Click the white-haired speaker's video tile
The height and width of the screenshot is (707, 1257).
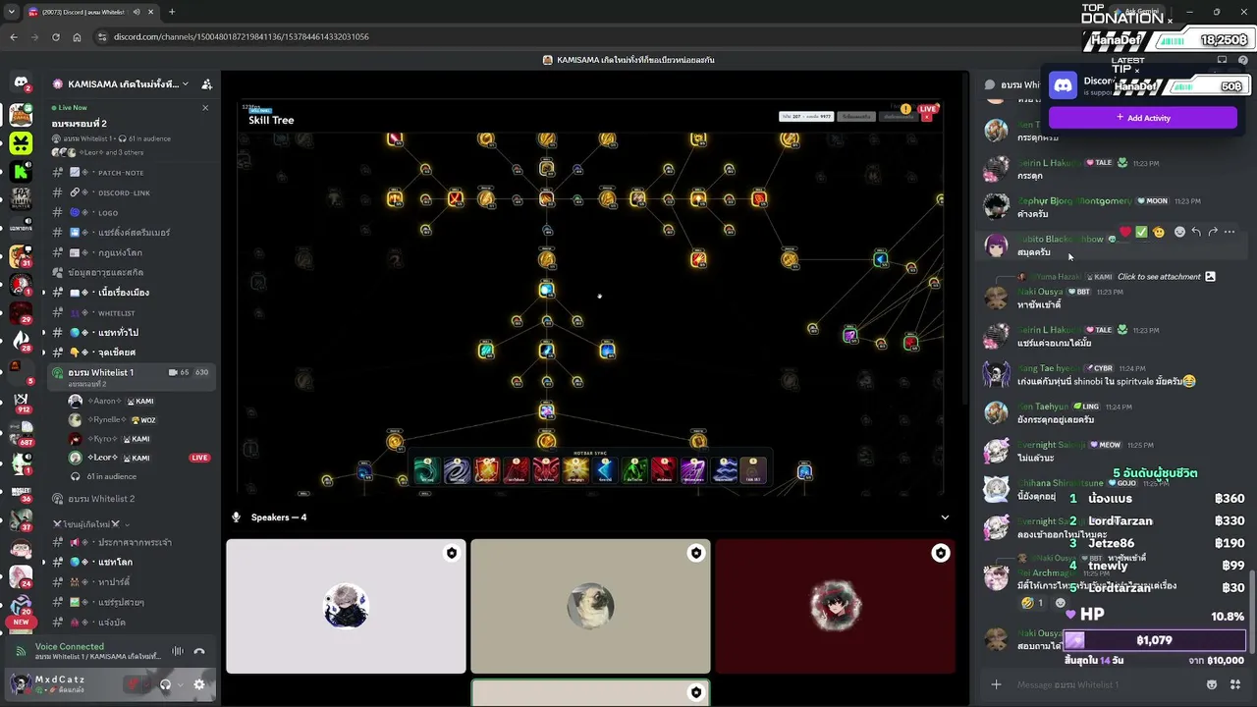pos(346,606)
